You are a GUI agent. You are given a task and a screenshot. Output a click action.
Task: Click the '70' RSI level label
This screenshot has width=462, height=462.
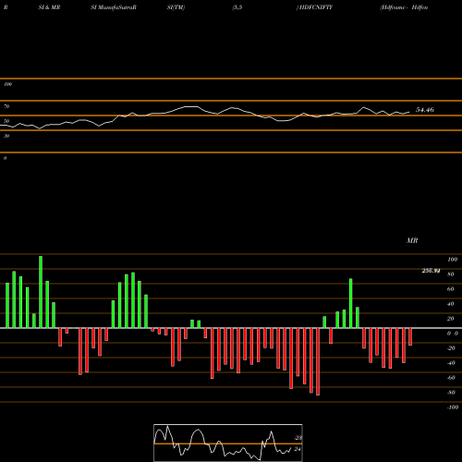(6, 106)
